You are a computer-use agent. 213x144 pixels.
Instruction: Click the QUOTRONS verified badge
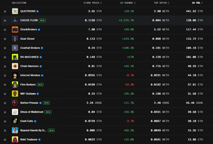pos(38,11)
